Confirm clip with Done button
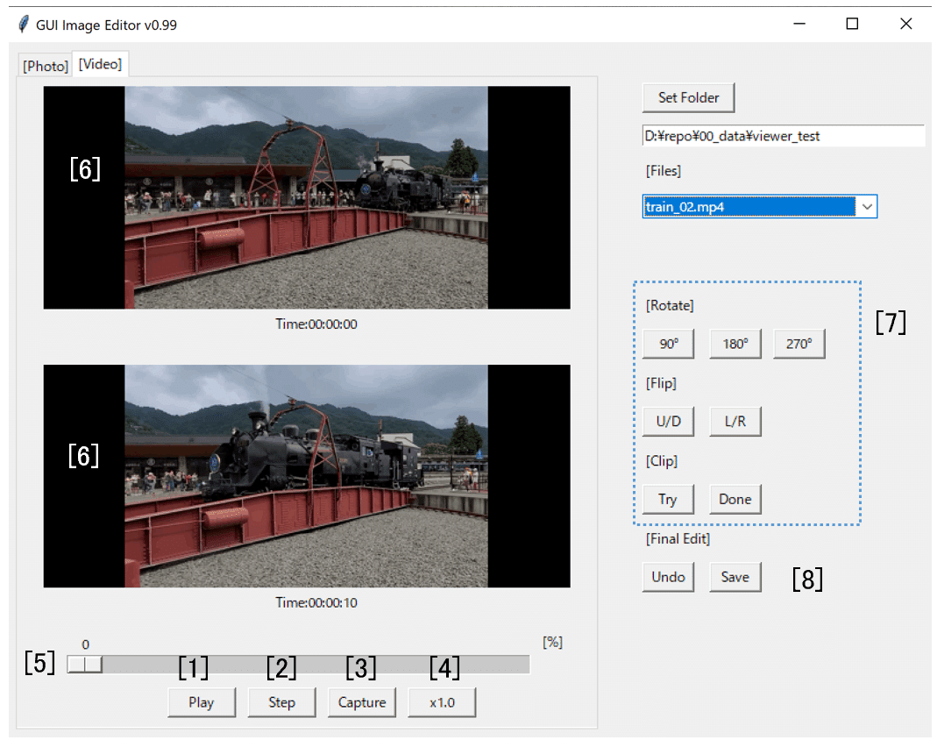937x740 pixels. pyautogui.click(x=735, y=499)
